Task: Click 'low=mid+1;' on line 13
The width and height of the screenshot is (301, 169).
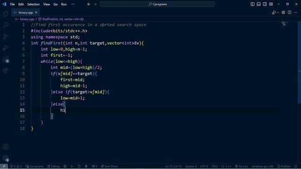Action: point(72,98)
